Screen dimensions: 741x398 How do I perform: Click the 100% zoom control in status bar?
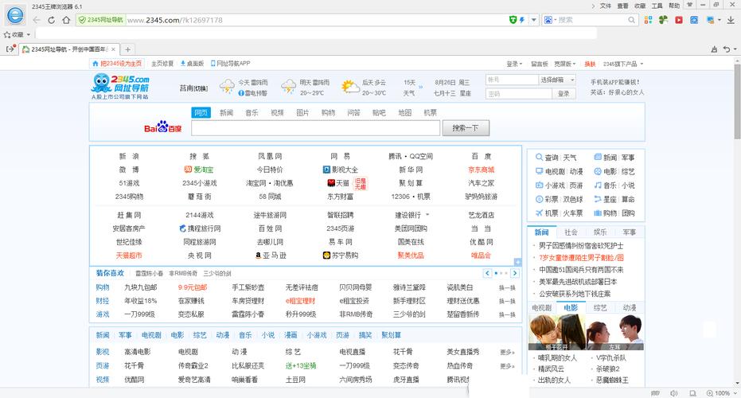coord(720,392)
